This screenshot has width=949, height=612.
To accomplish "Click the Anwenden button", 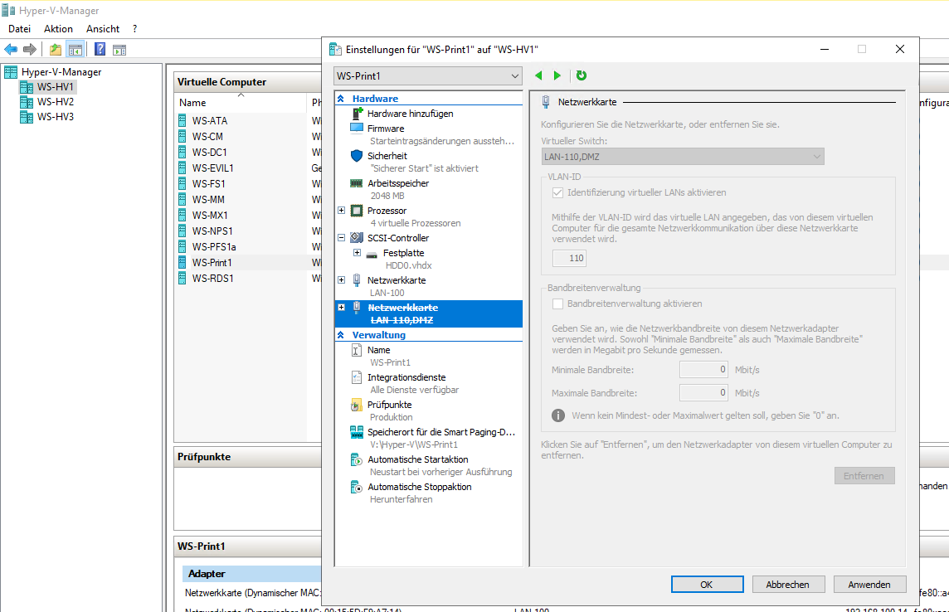I will (x=869, y=584).
